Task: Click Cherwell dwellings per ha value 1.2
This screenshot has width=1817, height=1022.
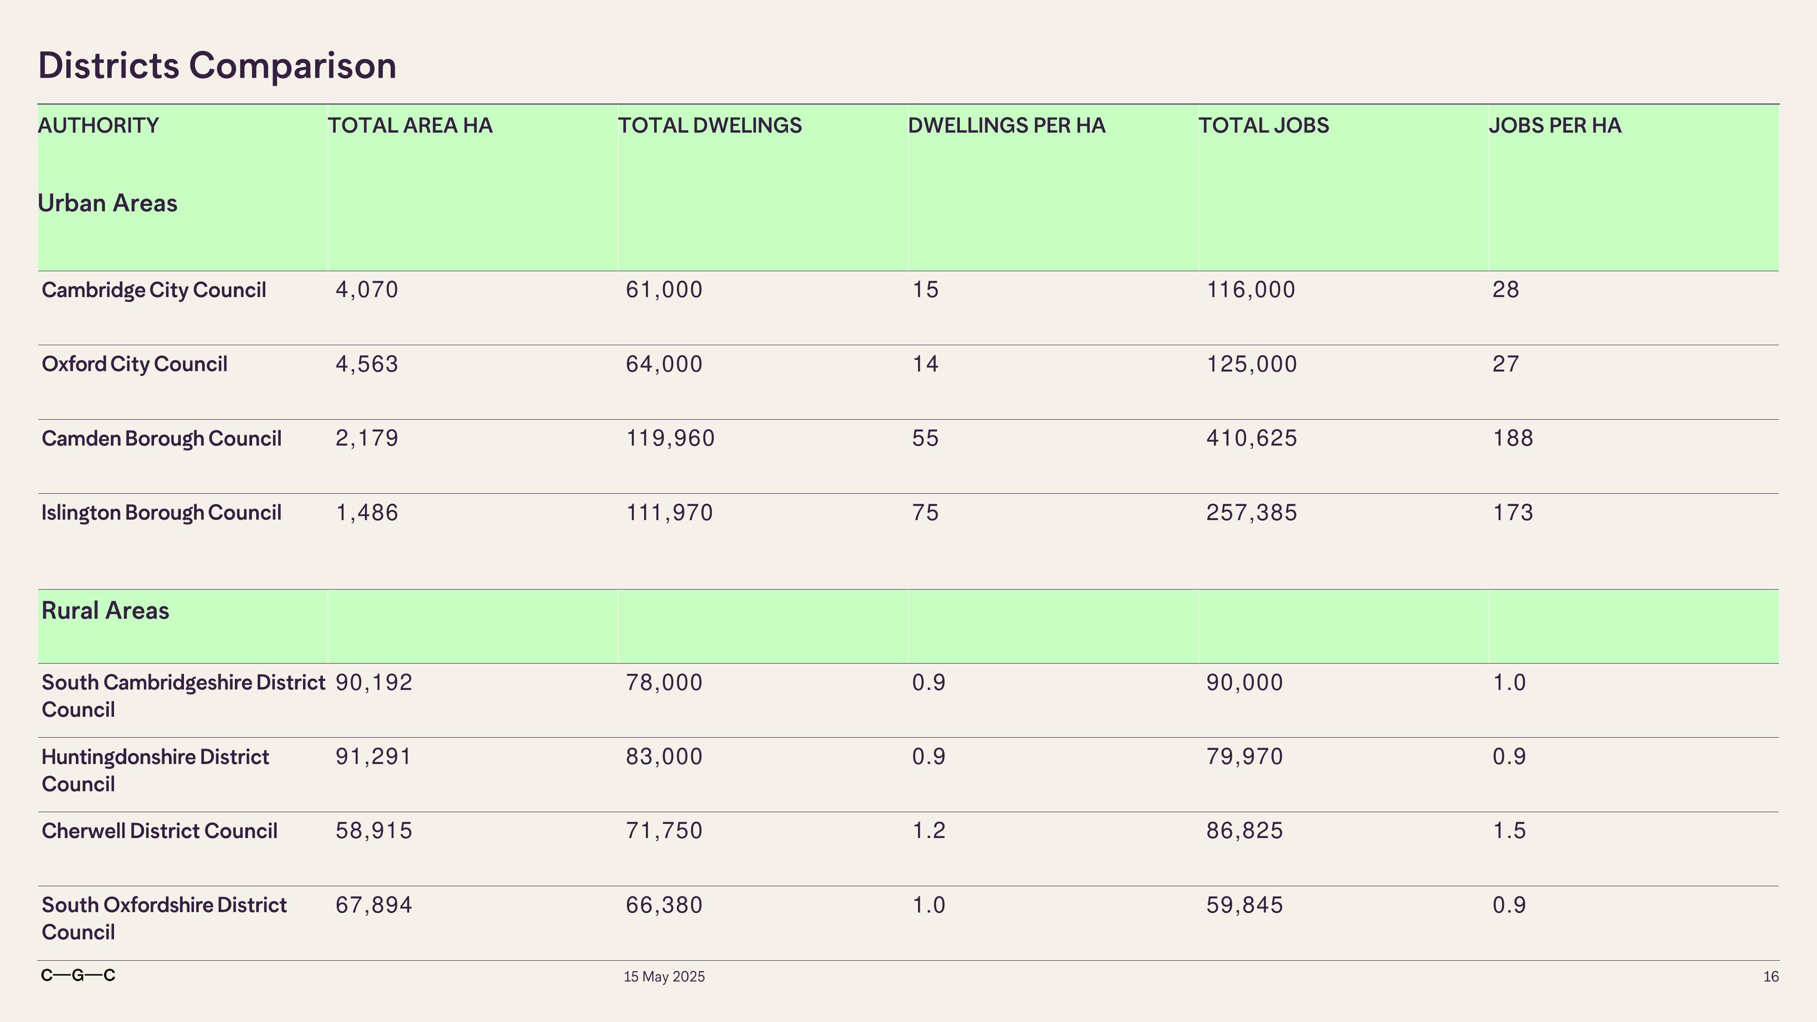Action: tap(929, 830)
